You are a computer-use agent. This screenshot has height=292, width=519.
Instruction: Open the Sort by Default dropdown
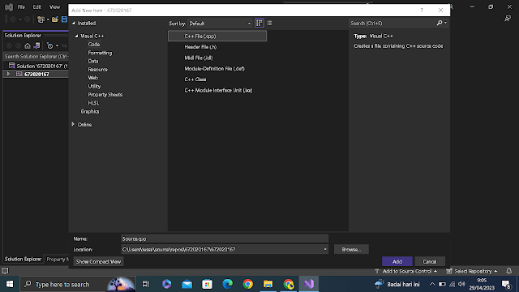220,24
